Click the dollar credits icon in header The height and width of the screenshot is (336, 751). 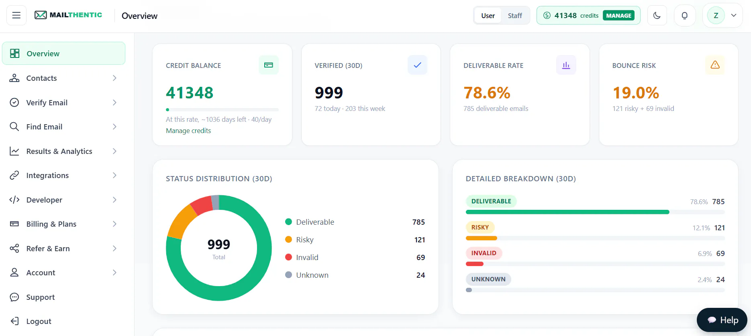(547, 16)
